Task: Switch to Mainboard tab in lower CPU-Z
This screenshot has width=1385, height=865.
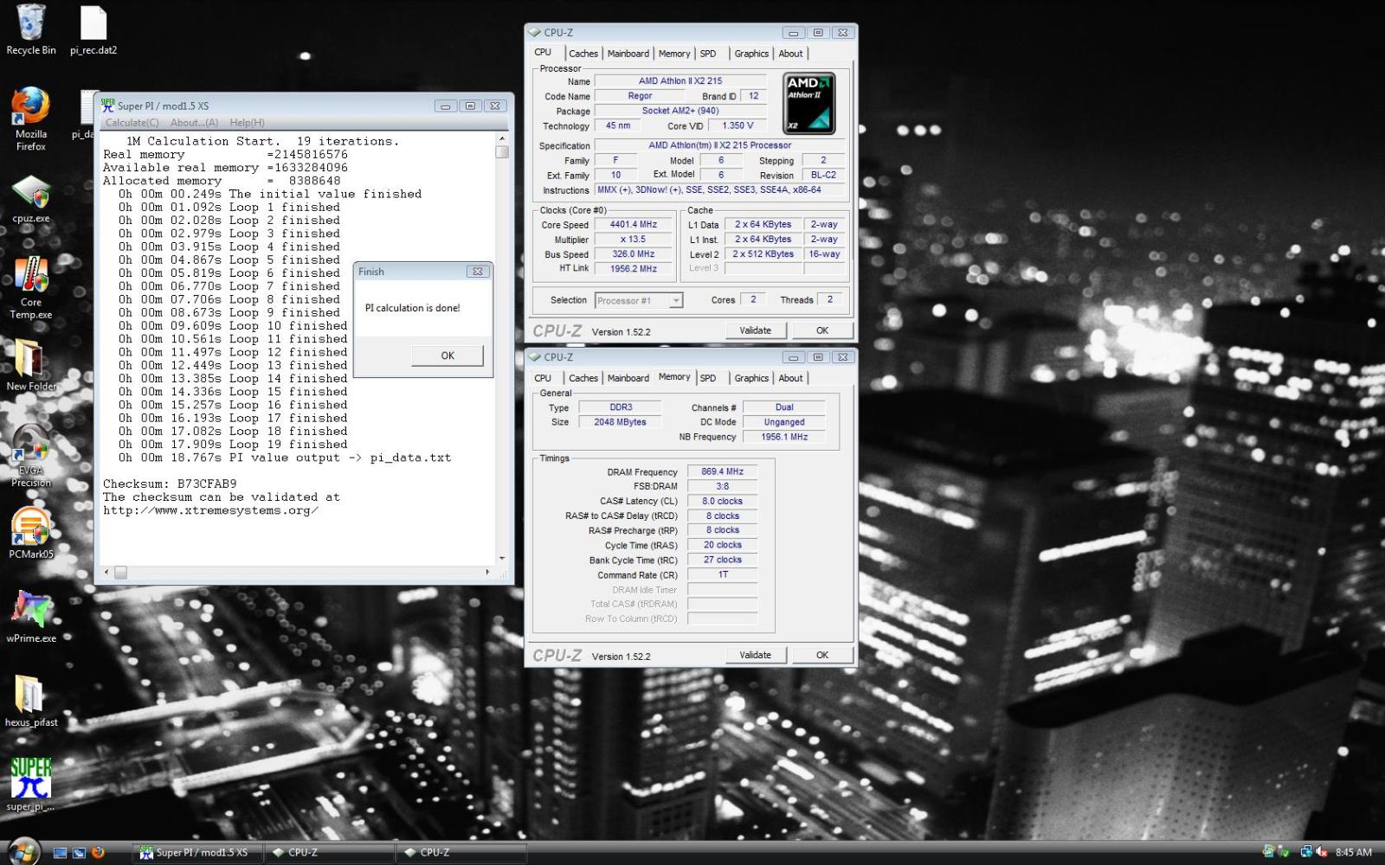Action: [x=628, y=378]
